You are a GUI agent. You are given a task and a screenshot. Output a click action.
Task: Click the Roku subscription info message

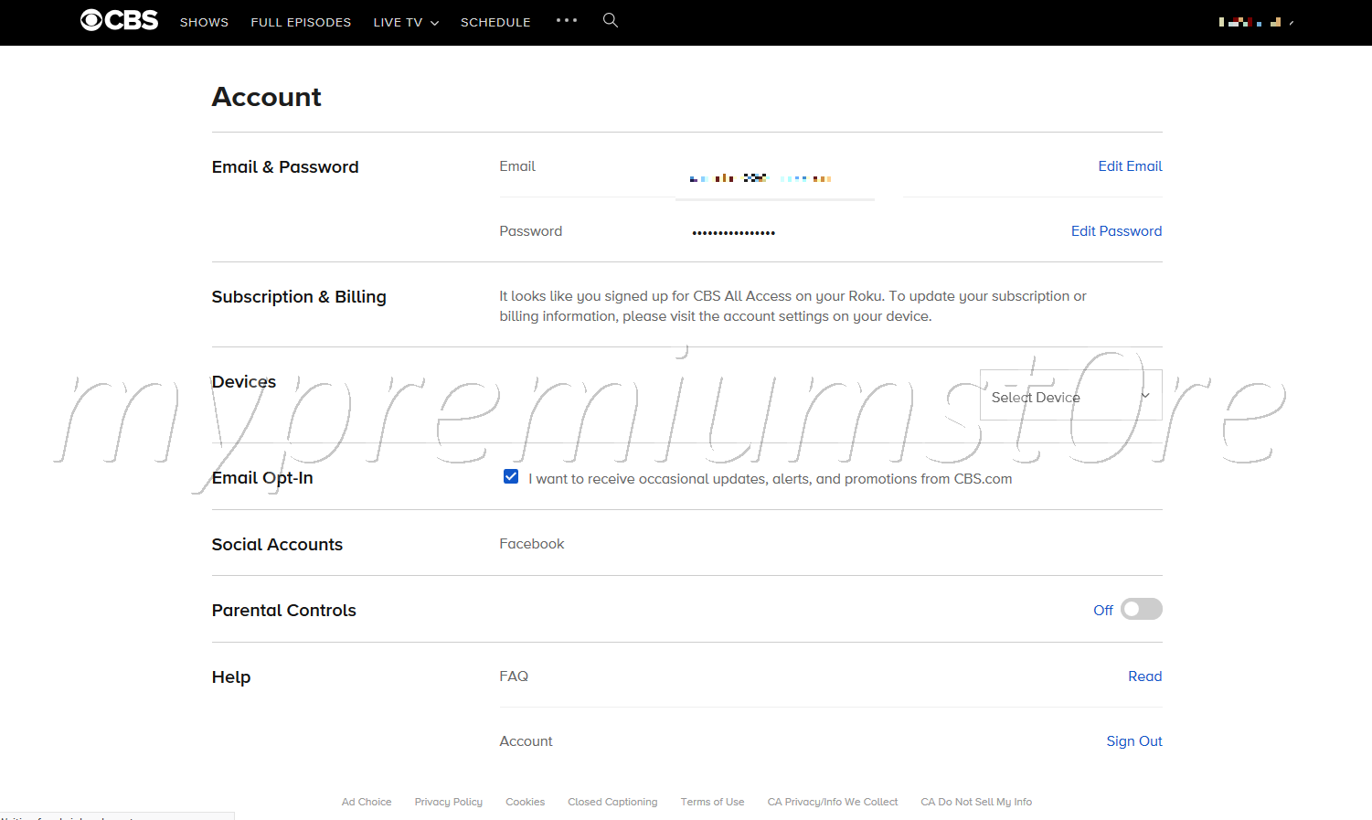(x=792, y=306)
